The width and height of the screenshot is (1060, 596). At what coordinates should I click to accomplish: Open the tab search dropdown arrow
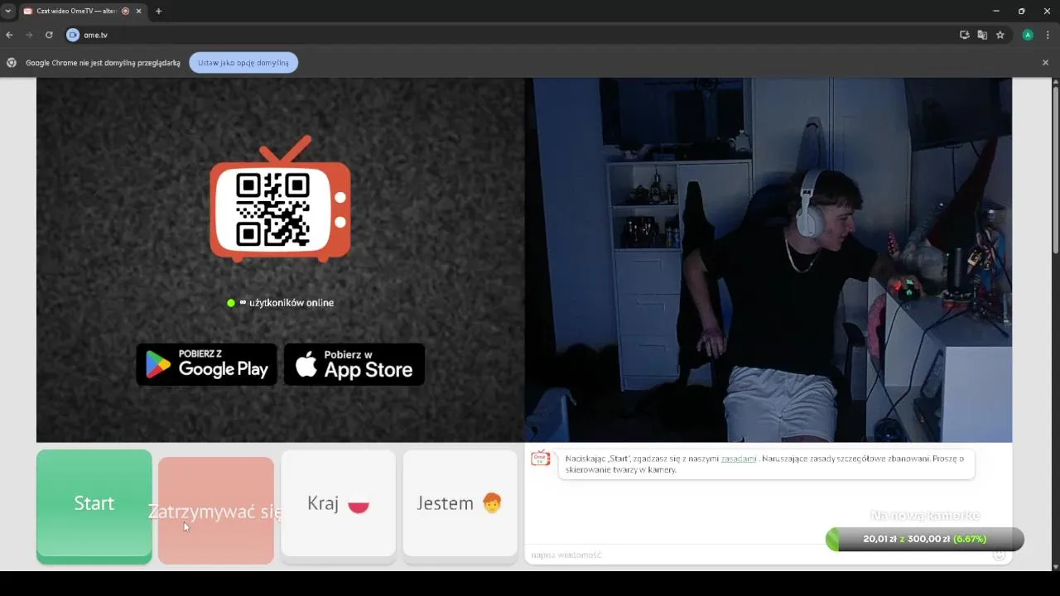coord(7,11)
